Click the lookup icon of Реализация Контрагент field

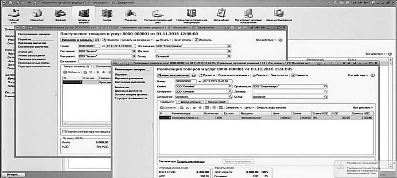click(230, 91)
